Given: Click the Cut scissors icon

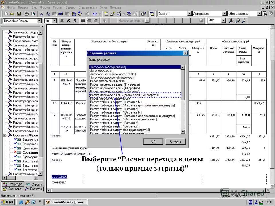Looking at the screenshot, I should point(41,14).
